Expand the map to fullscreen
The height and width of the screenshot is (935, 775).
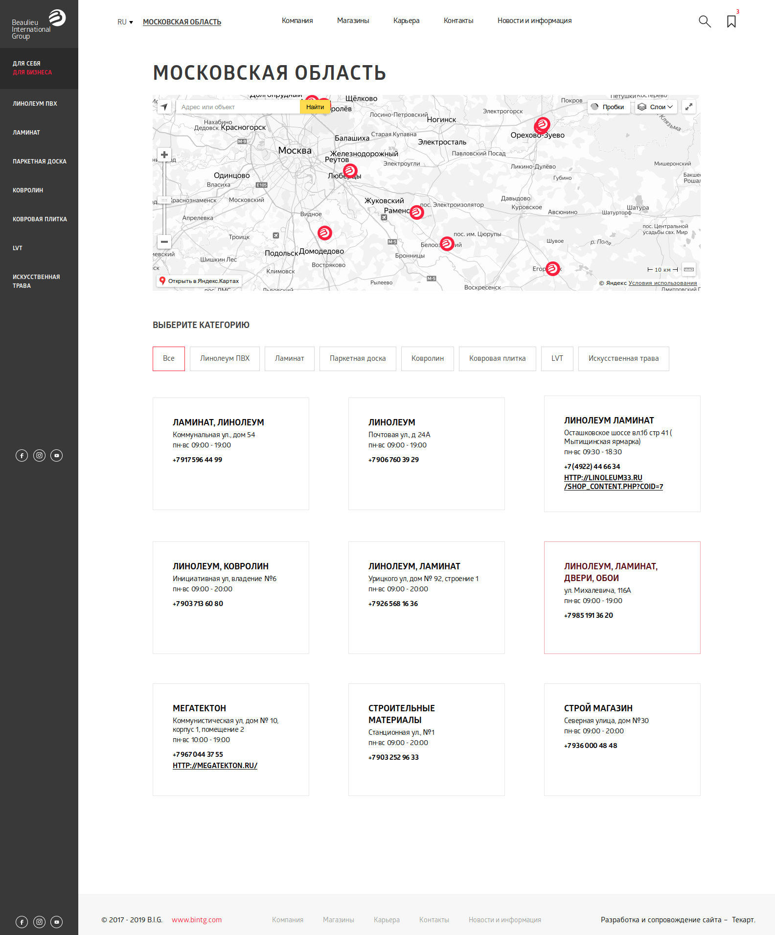coord(689,107)
